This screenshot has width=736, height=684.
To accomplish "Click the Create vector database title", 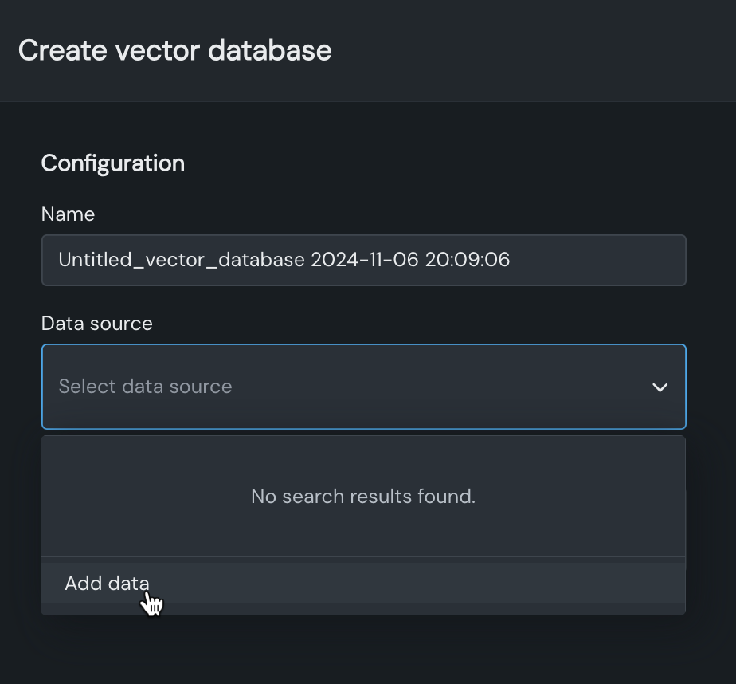I will (174, 51).
